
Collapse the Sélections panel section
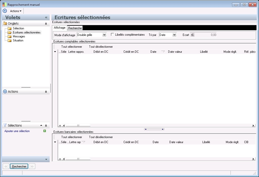[x=46, y=126]
